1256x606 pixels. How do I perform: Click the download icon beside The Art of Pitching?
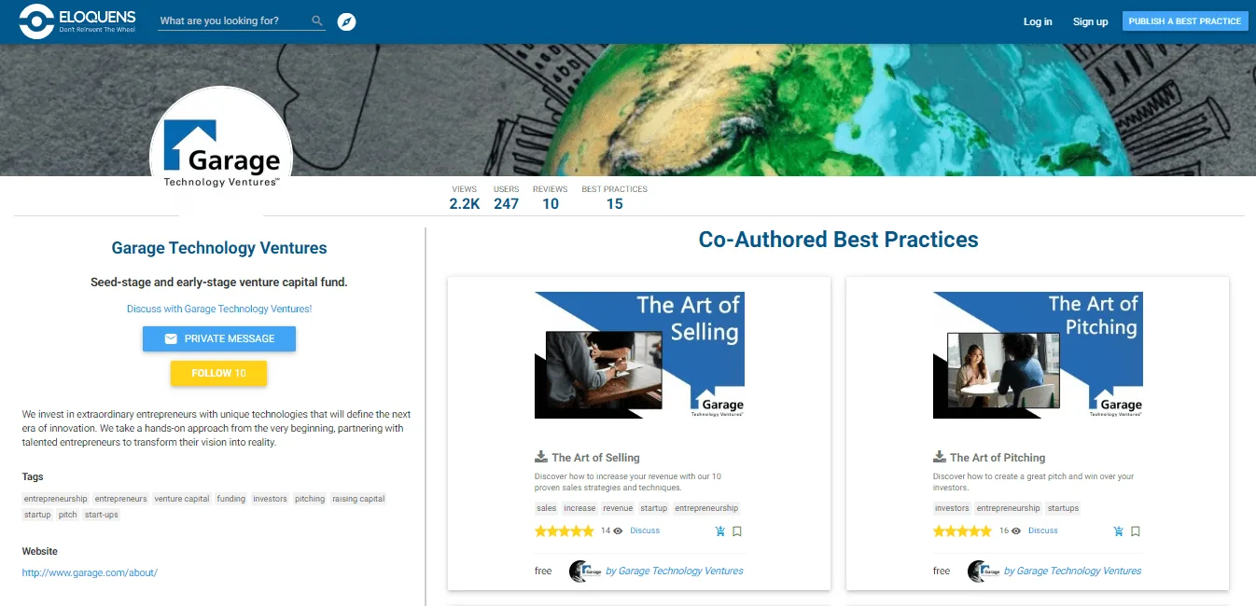click(940, 457)
